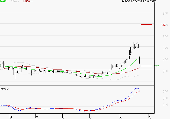Click the green 332 support value
Viewport: 170px width, 119px height.
point(156,66)
